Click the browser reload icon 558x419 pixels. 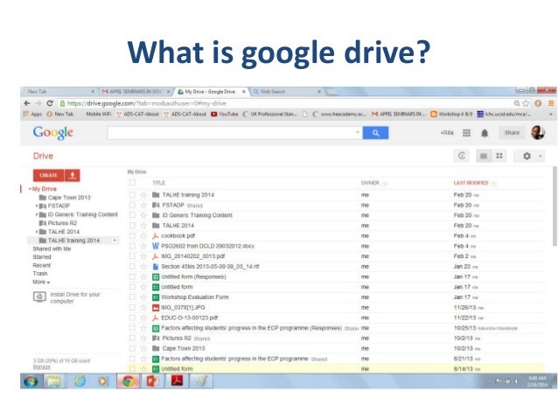[50, 103]
